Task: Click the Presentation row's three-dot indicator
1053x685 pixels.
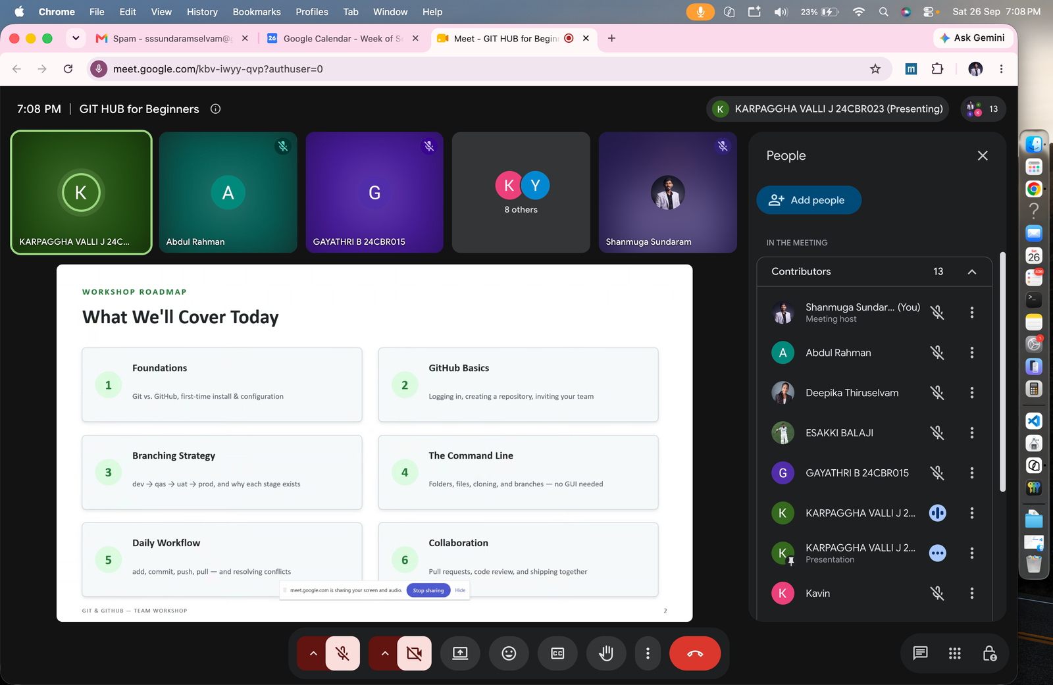Action: [x=937, y=553]
